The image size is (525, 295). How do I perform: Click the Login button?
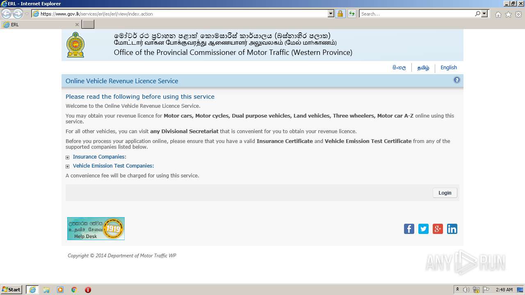pos(445,193)
